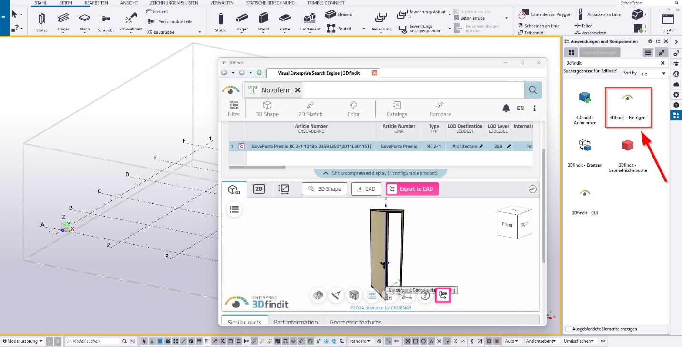The width and height of the screenshot is (682, 347).
Task: Choose the Blech plate tool
Action: pyautogui.click(x=85, y=21)
